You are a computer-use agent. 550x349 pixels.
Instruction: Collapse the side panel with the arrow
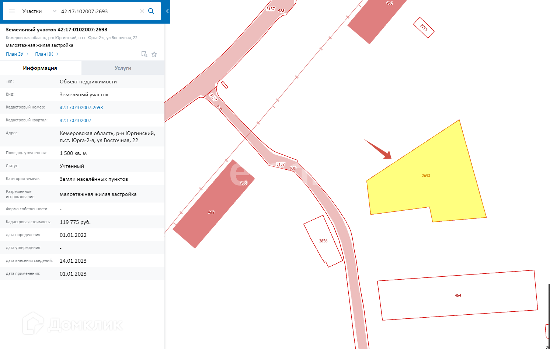click(167, 11)
